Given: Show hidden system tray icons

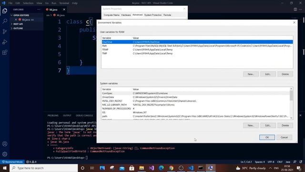Looking at the screenshot, I should pos(270,168).
